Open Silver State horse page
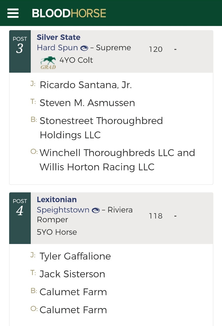The height and width of the screenshot is (326, 222). (58, 37)
